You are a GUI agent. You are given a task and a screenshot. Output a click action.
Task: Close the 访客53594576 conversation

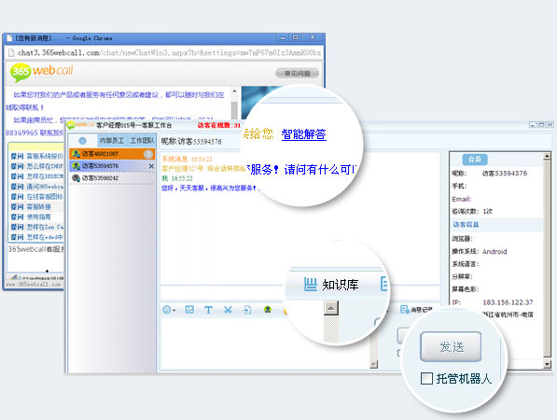(151, 166)
